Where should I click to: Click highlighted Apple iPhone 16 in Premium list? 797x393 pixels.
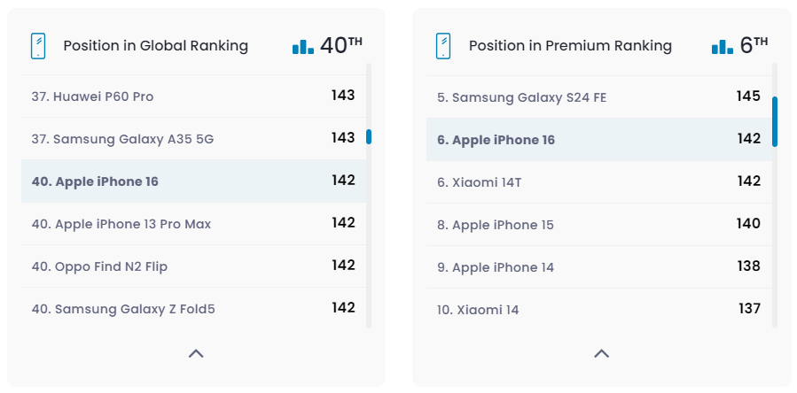(496, 140)
